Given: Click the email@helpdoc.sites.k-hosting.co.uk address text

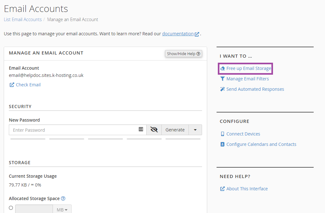Looking at the screenshot, I should (x=46, y=75).
